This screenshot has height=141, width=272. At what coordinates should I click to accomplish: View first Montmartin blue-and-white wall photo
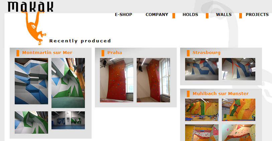(31, 81)
